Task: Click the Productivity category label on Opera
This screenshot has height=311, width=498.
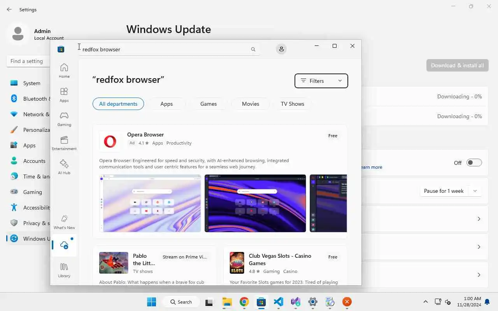Action: 179,143
